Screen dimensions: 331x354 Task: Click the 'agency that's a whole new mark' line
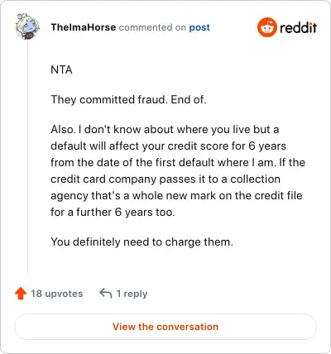pyautogui.click(x=176, y=196)
